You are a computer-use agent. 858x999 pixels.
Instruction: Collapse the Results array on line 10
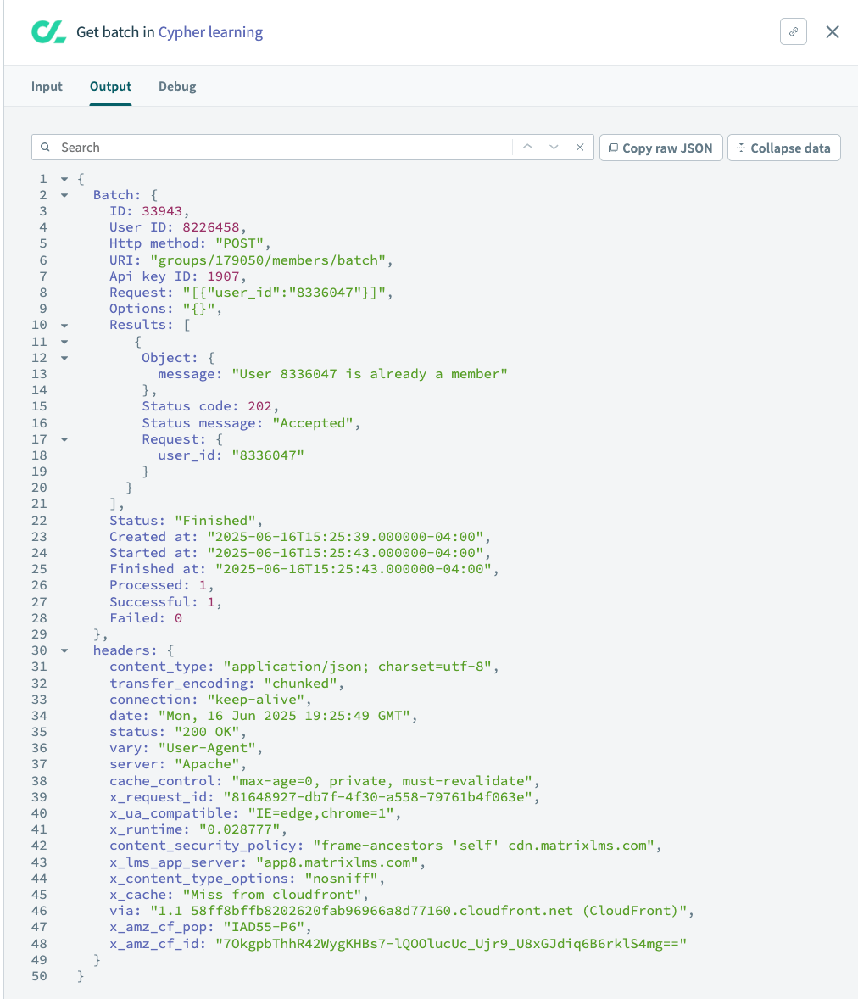(64, 326)
